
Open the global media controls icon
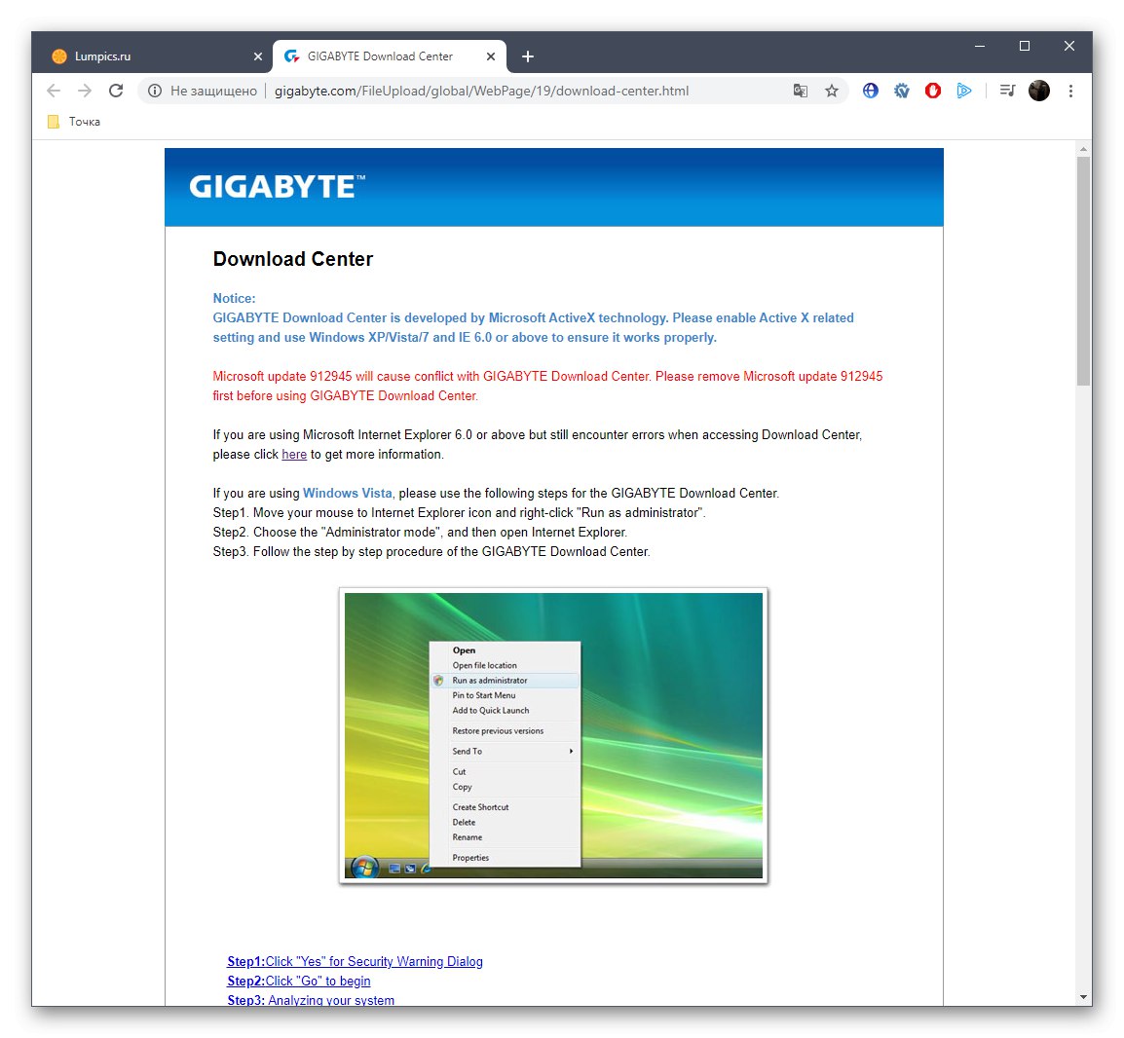[1007, 90]
